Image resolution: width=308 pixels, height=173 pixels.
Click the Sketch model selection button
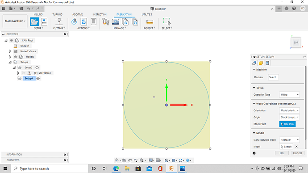click(x=286, y=147)
